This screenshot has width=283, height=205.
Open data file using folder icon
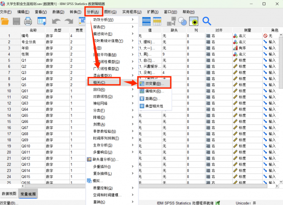tap(5, 21)
